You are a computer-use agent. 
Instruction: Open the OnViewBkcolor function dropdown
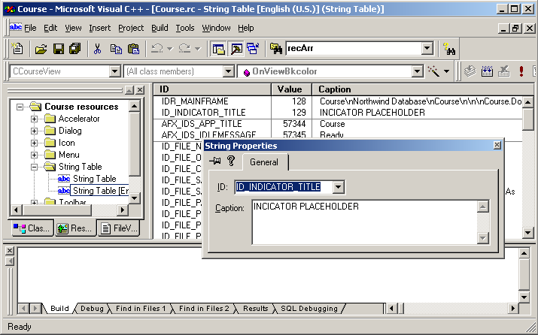pyautogui.click(x=417, y=71)
